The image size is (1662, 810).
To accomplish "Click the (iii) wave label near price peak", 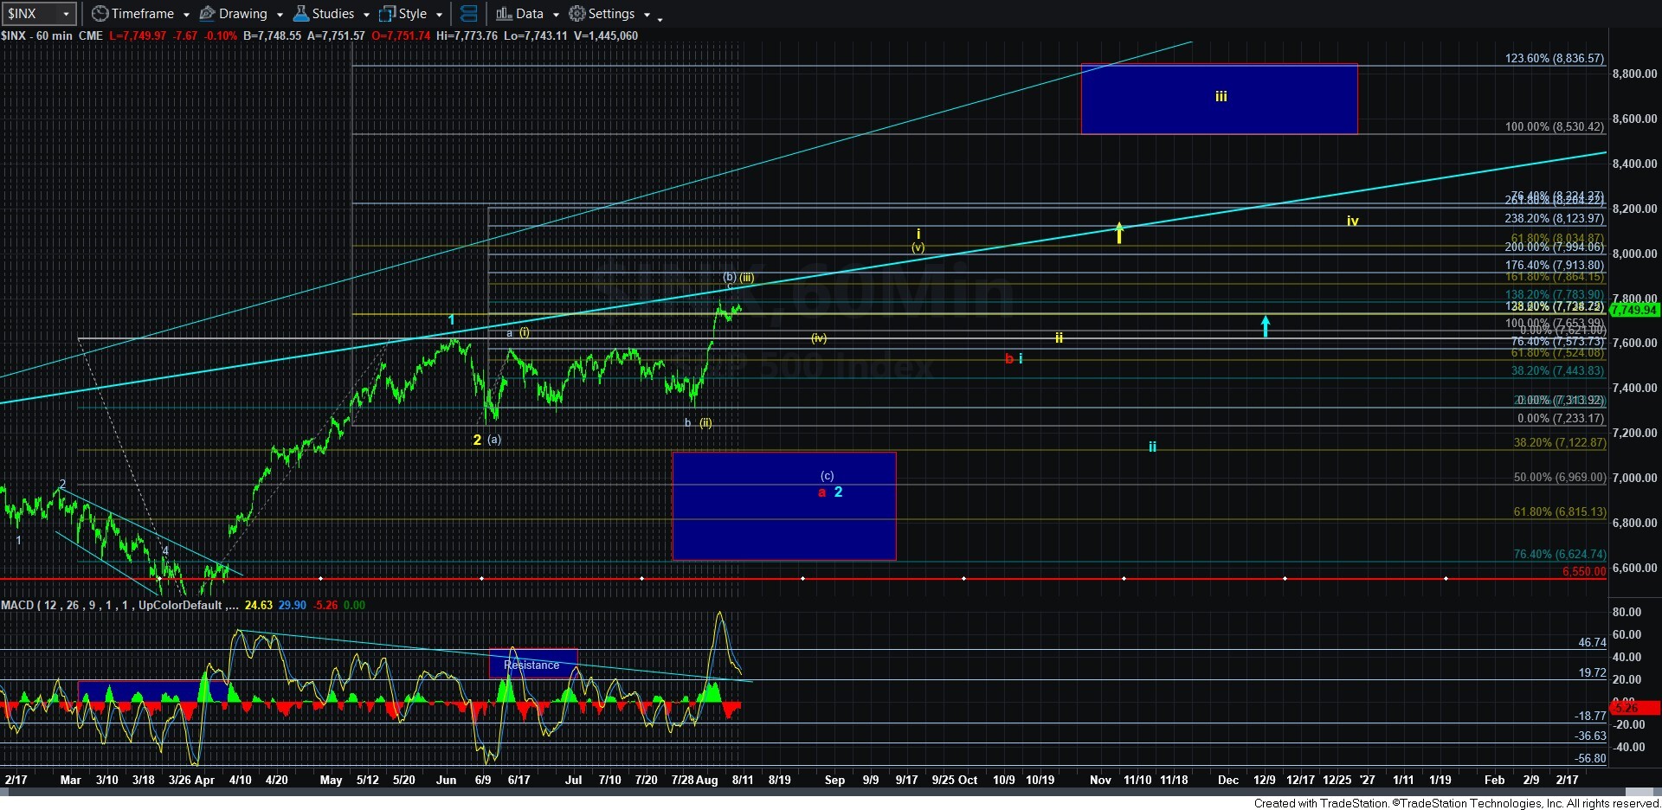I will pos(747,278).
